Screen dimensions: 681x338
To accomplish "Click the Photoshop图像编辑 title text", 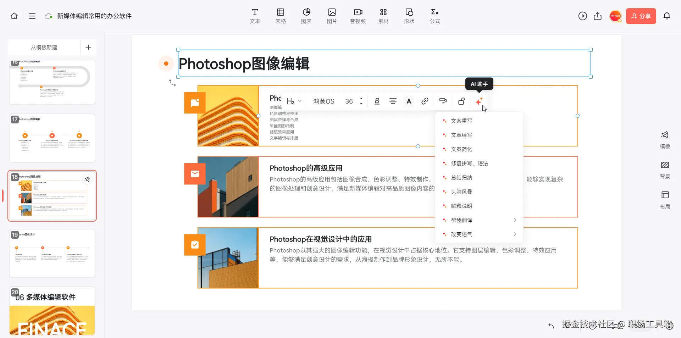I will [244, 64].
